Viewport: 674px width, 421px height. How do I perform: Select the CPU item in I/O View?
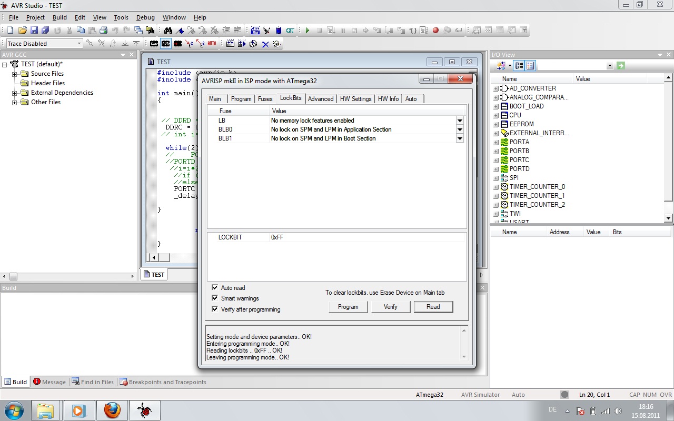tap(515, 115)
